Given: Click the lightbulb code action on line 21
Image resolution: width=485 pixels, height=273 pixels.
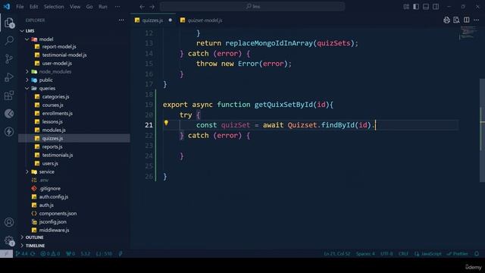Looking at the screenshot, I should pyautogui.click(x=166, y=123).
